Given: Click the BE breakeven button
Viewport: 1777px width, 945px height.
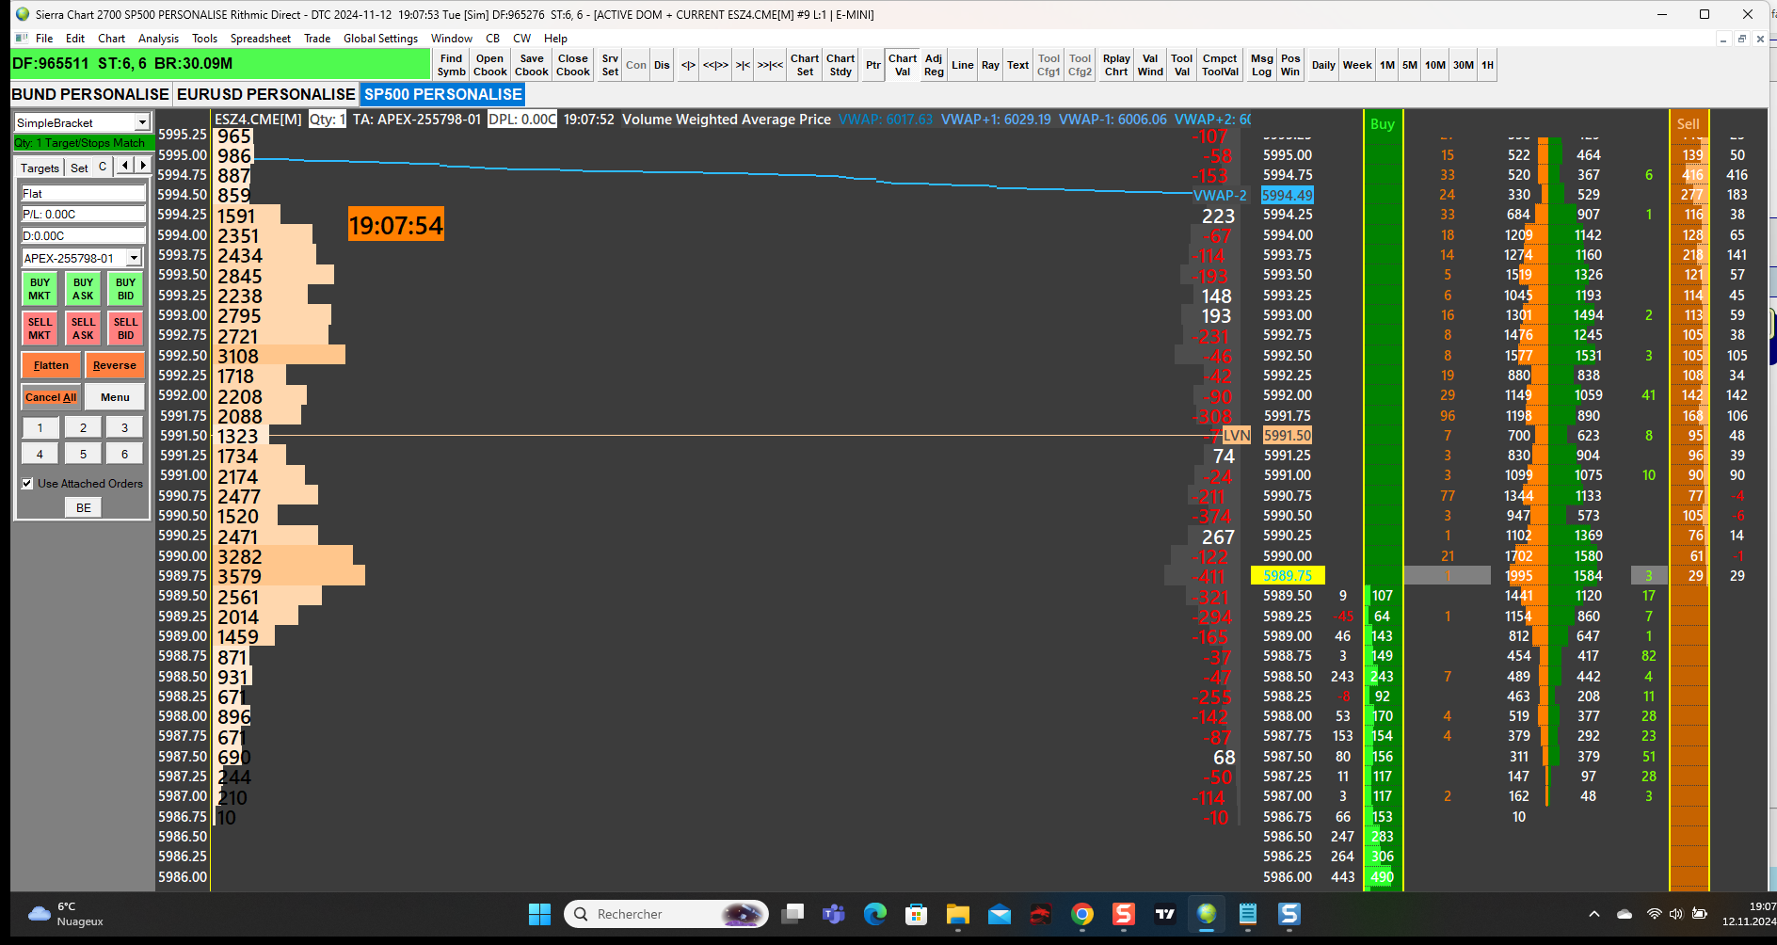Looking at the screenshot, I should pos(84,507).
